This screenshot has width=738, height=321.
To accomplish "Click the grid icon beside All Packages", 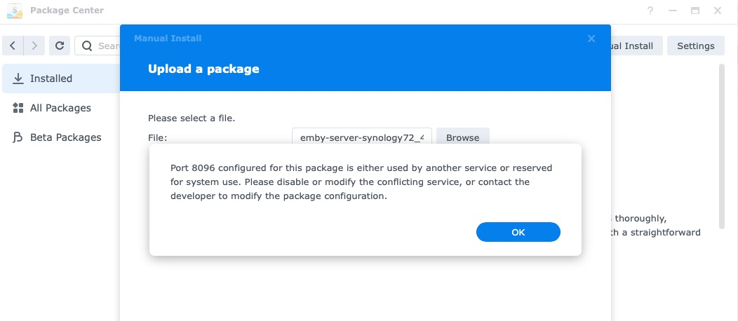I will (18, 108).
